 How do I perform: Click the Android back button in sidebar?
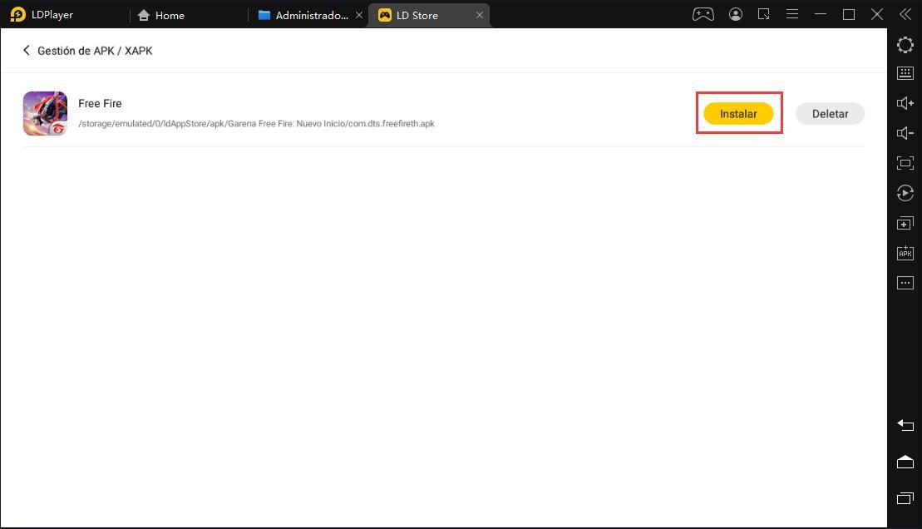pyautogui.click(x=905, y=425)
